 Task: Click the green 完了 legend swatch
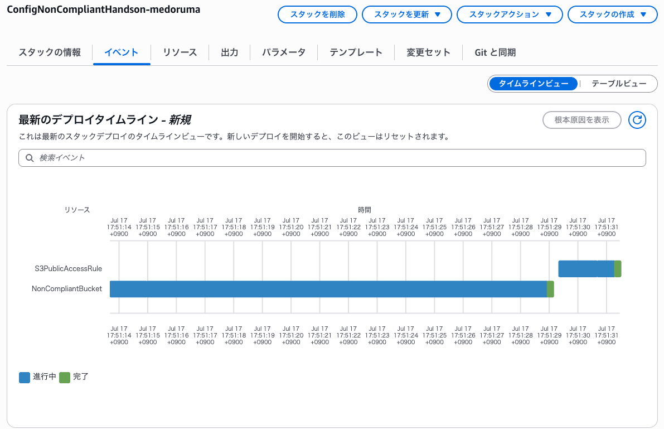[x=65, y=377]
